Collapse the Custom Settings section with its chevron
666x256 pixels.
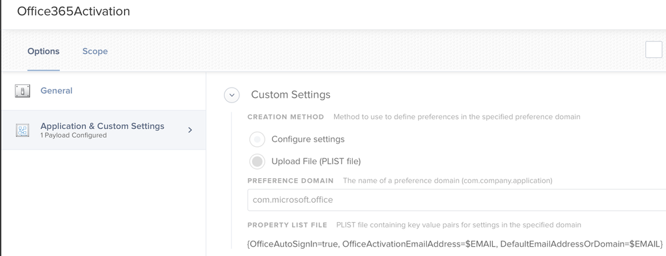point(232,95)
